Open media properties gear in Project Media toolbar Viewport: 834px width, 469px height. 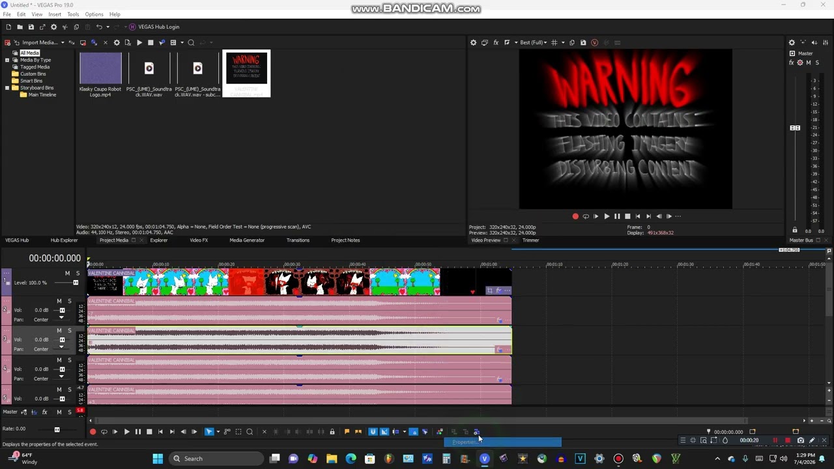pyautogui.click(x=117, y=42)
